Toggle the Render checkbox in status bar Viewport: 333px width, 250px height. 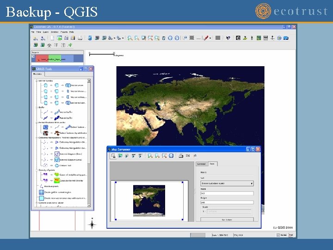(278, 235)
